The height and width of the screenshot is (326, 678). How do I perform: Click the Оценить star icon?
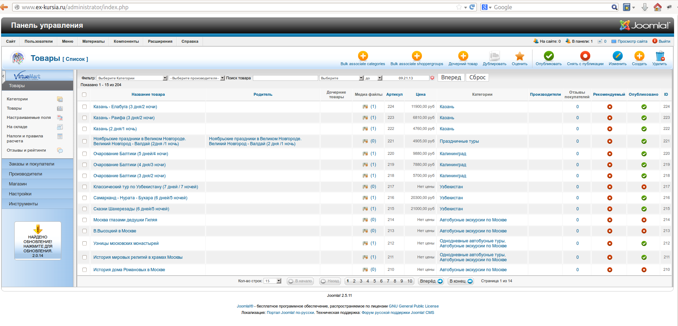[519, 56]
